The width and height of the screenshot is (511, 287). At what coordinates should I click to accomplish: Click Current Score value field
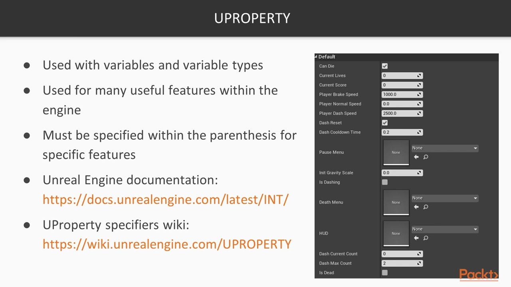402,85
